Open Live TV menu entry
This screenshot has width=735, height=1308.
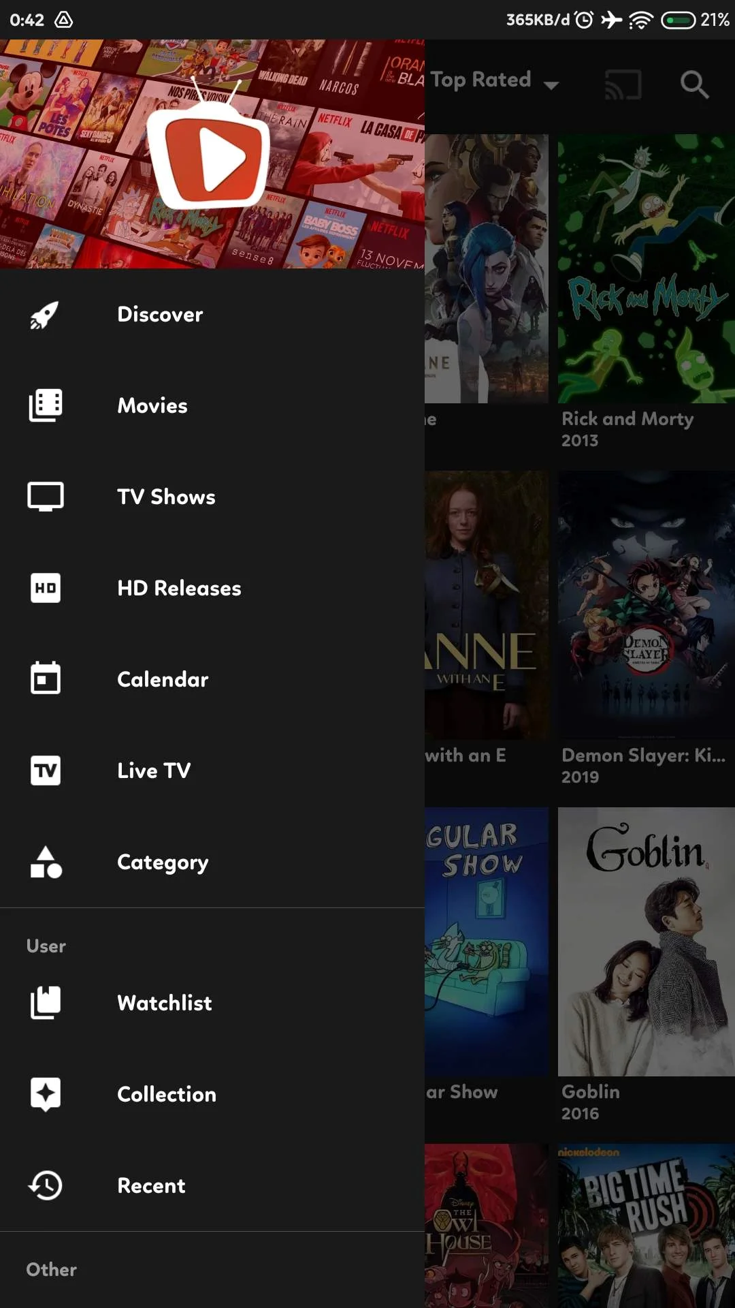212,770
